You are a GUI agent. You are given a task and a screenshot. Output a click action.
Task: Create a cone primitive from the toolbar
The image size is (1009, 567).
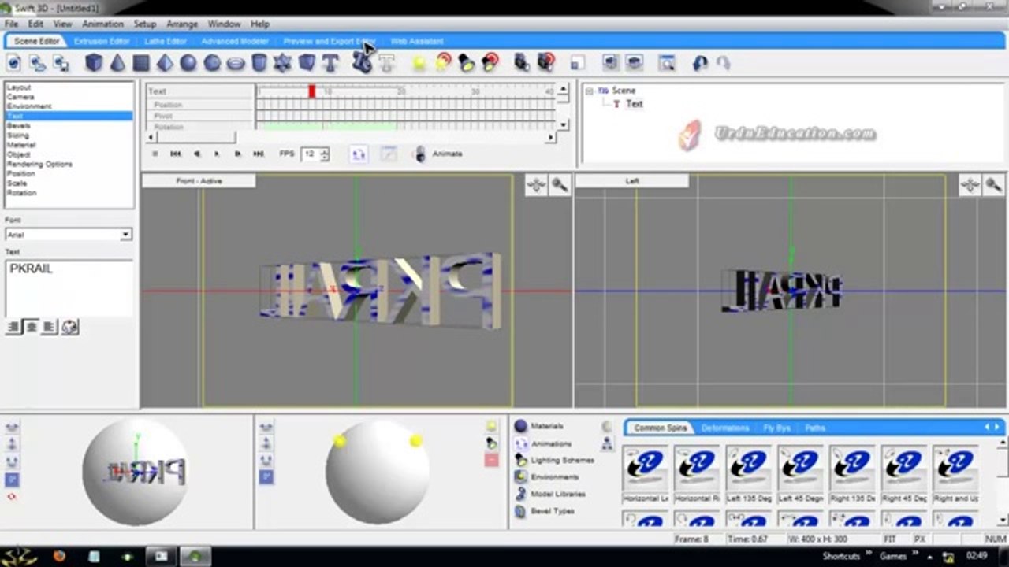pyautogui.click(x=117, y=63)
